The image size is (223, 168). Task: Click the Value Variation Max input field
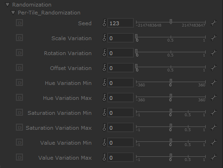(x=121, y=157)
